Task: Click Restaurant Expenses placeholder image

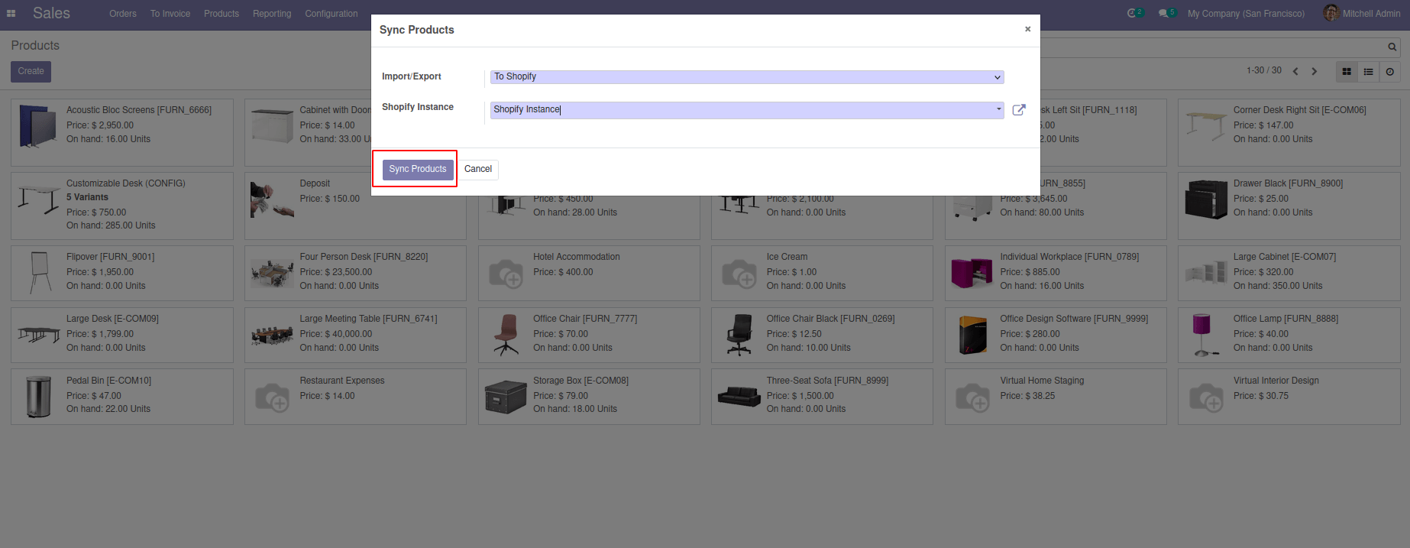Action: pyautogui.click(x=272, y=397)
